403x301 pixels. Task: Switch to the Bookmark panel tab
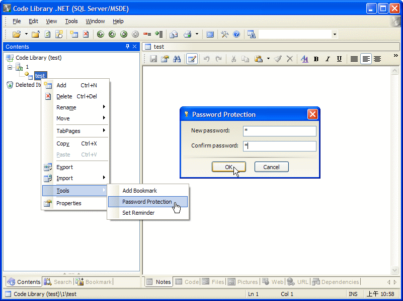click(x=94, y=282)
